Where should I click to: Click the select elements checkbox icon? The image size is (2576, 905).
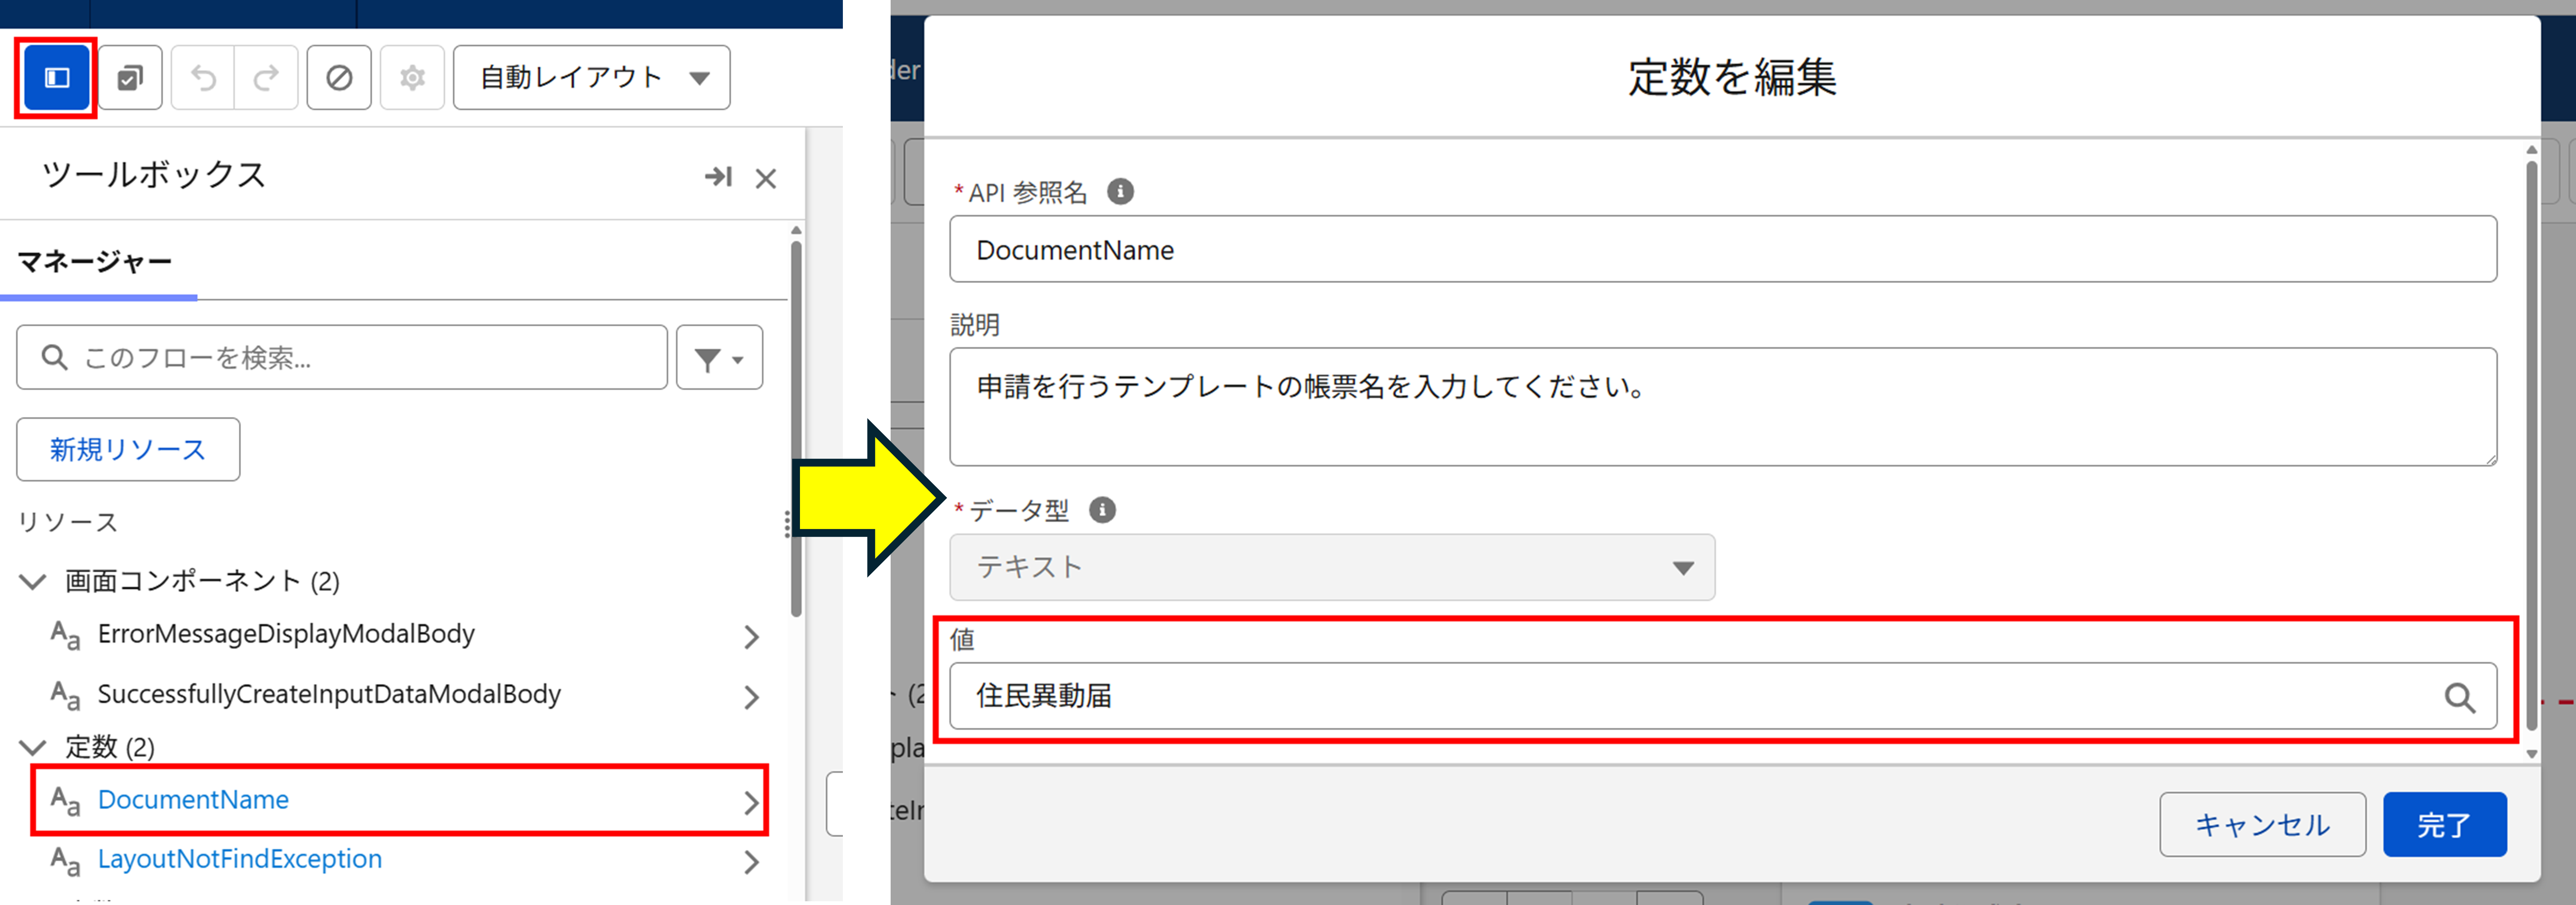click(130, 78)
